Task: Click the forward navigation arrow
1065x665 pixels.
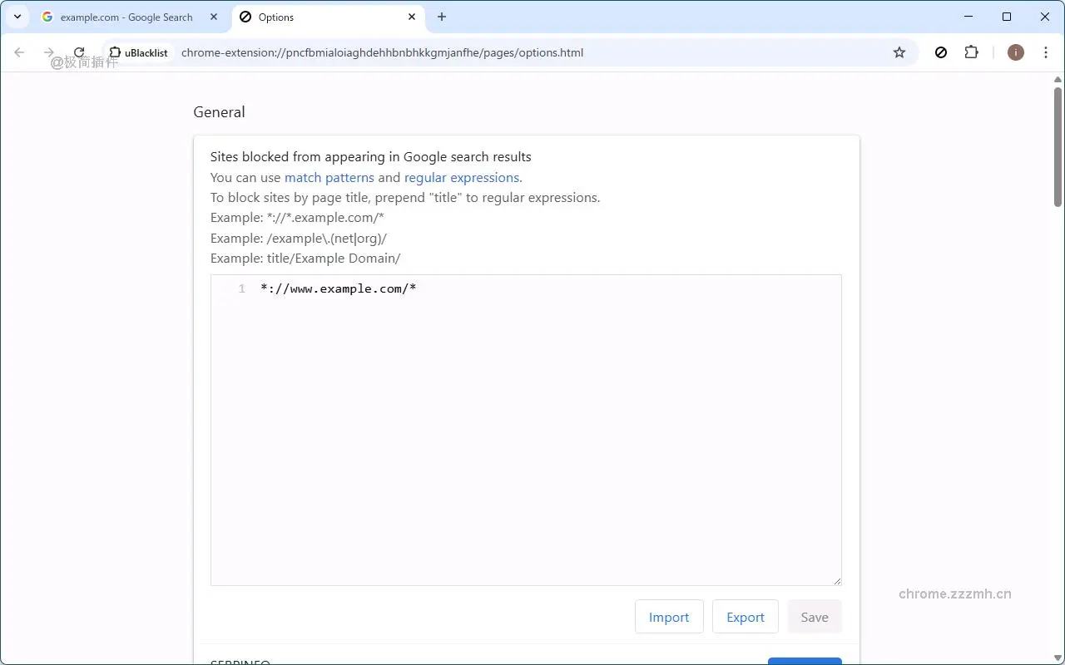Action: pos(48,52)
